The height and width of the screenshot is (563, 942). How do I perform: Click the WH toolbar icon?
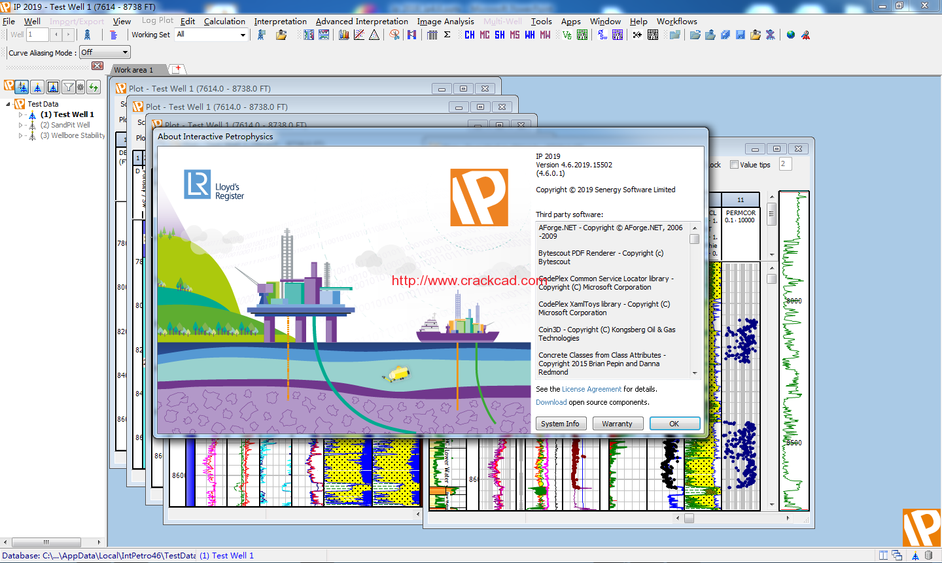(530, 35)
